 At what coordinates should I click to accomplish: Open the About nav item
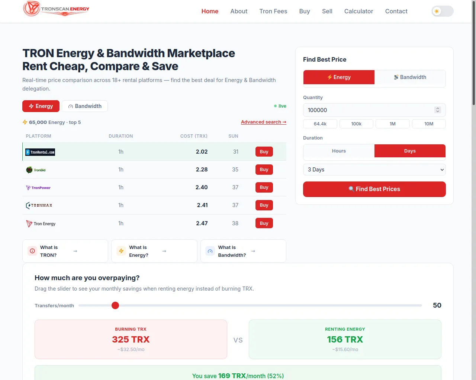tap(239, 11)
